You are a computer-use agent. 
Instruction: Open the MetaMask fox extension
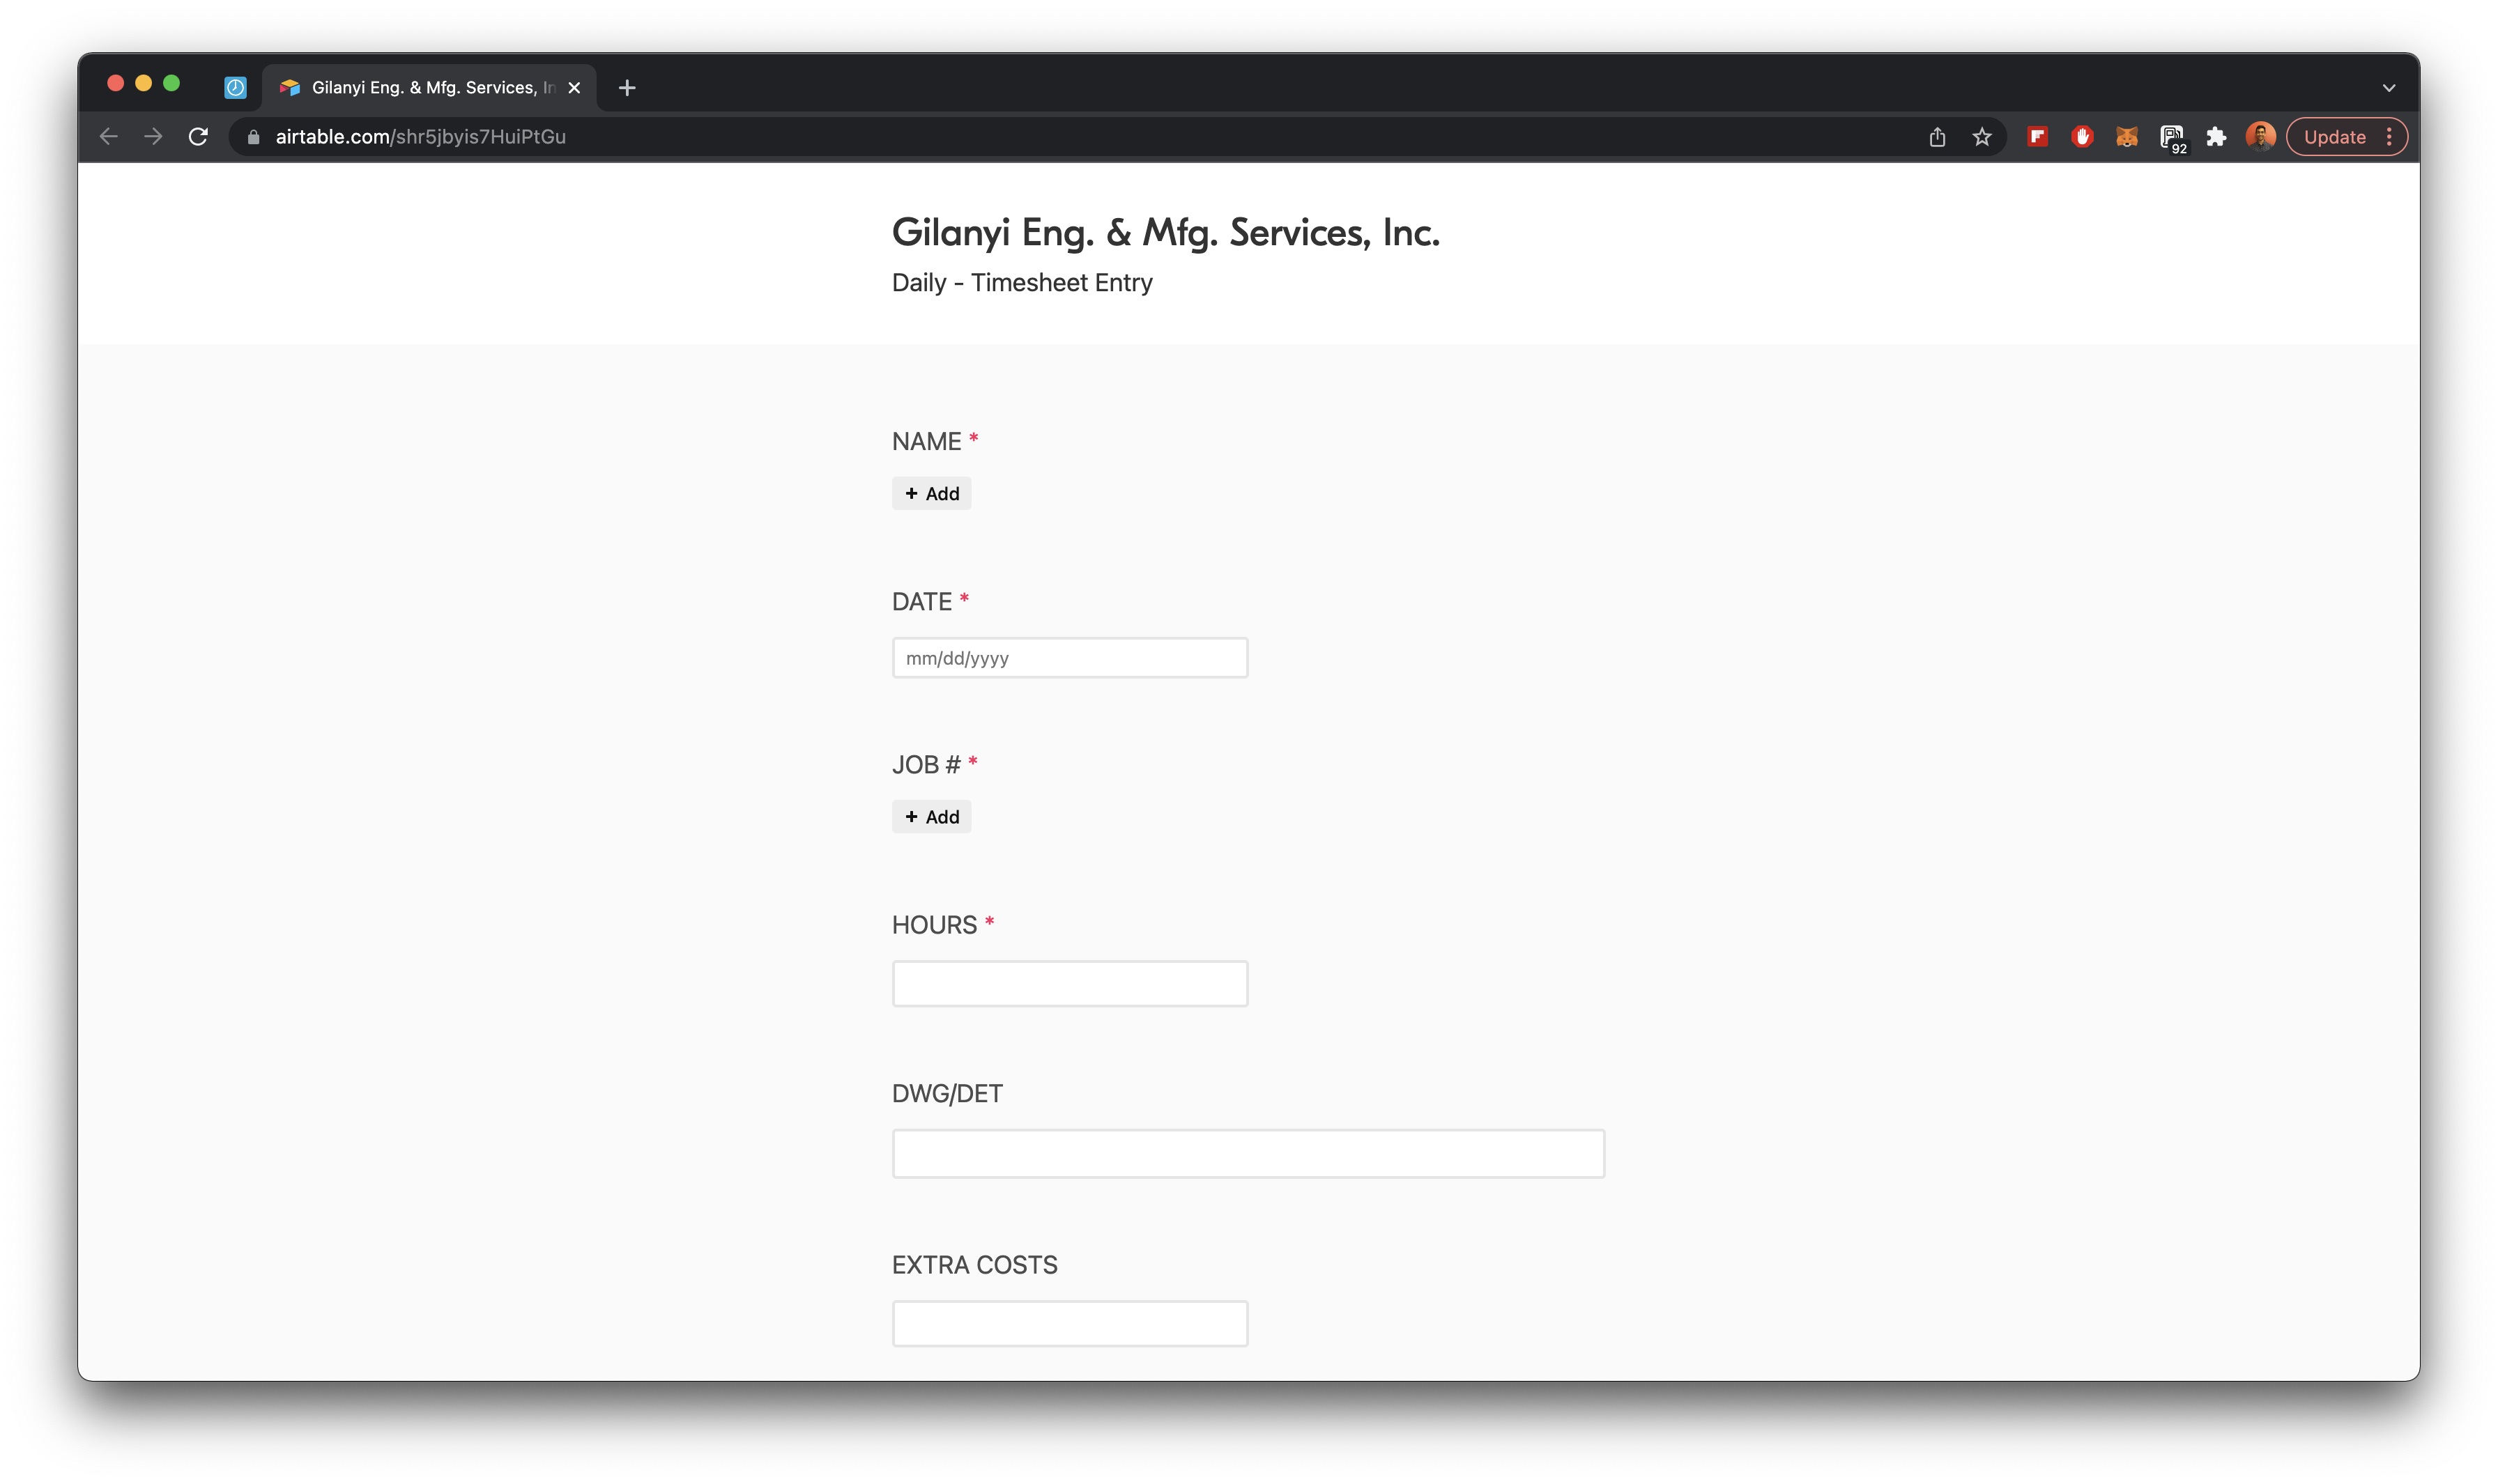(x=2127, y=137)
